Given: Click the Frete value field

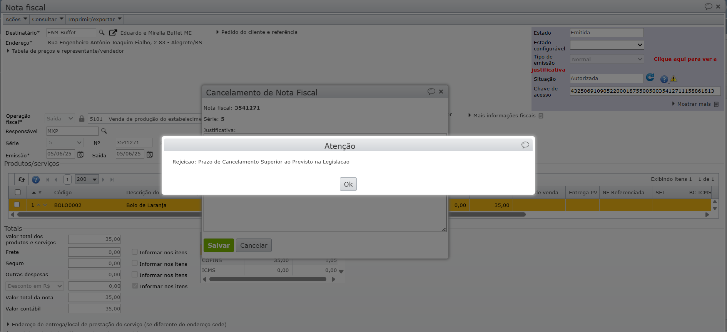Looking at the screenshot, I should click(x=94, y=252).
